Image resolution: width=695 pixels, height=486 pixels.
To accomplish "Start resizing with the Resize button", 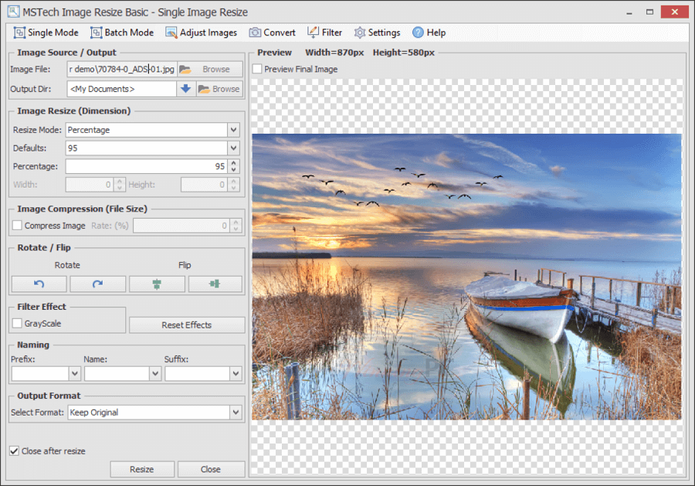I will [x=142, y=469].
